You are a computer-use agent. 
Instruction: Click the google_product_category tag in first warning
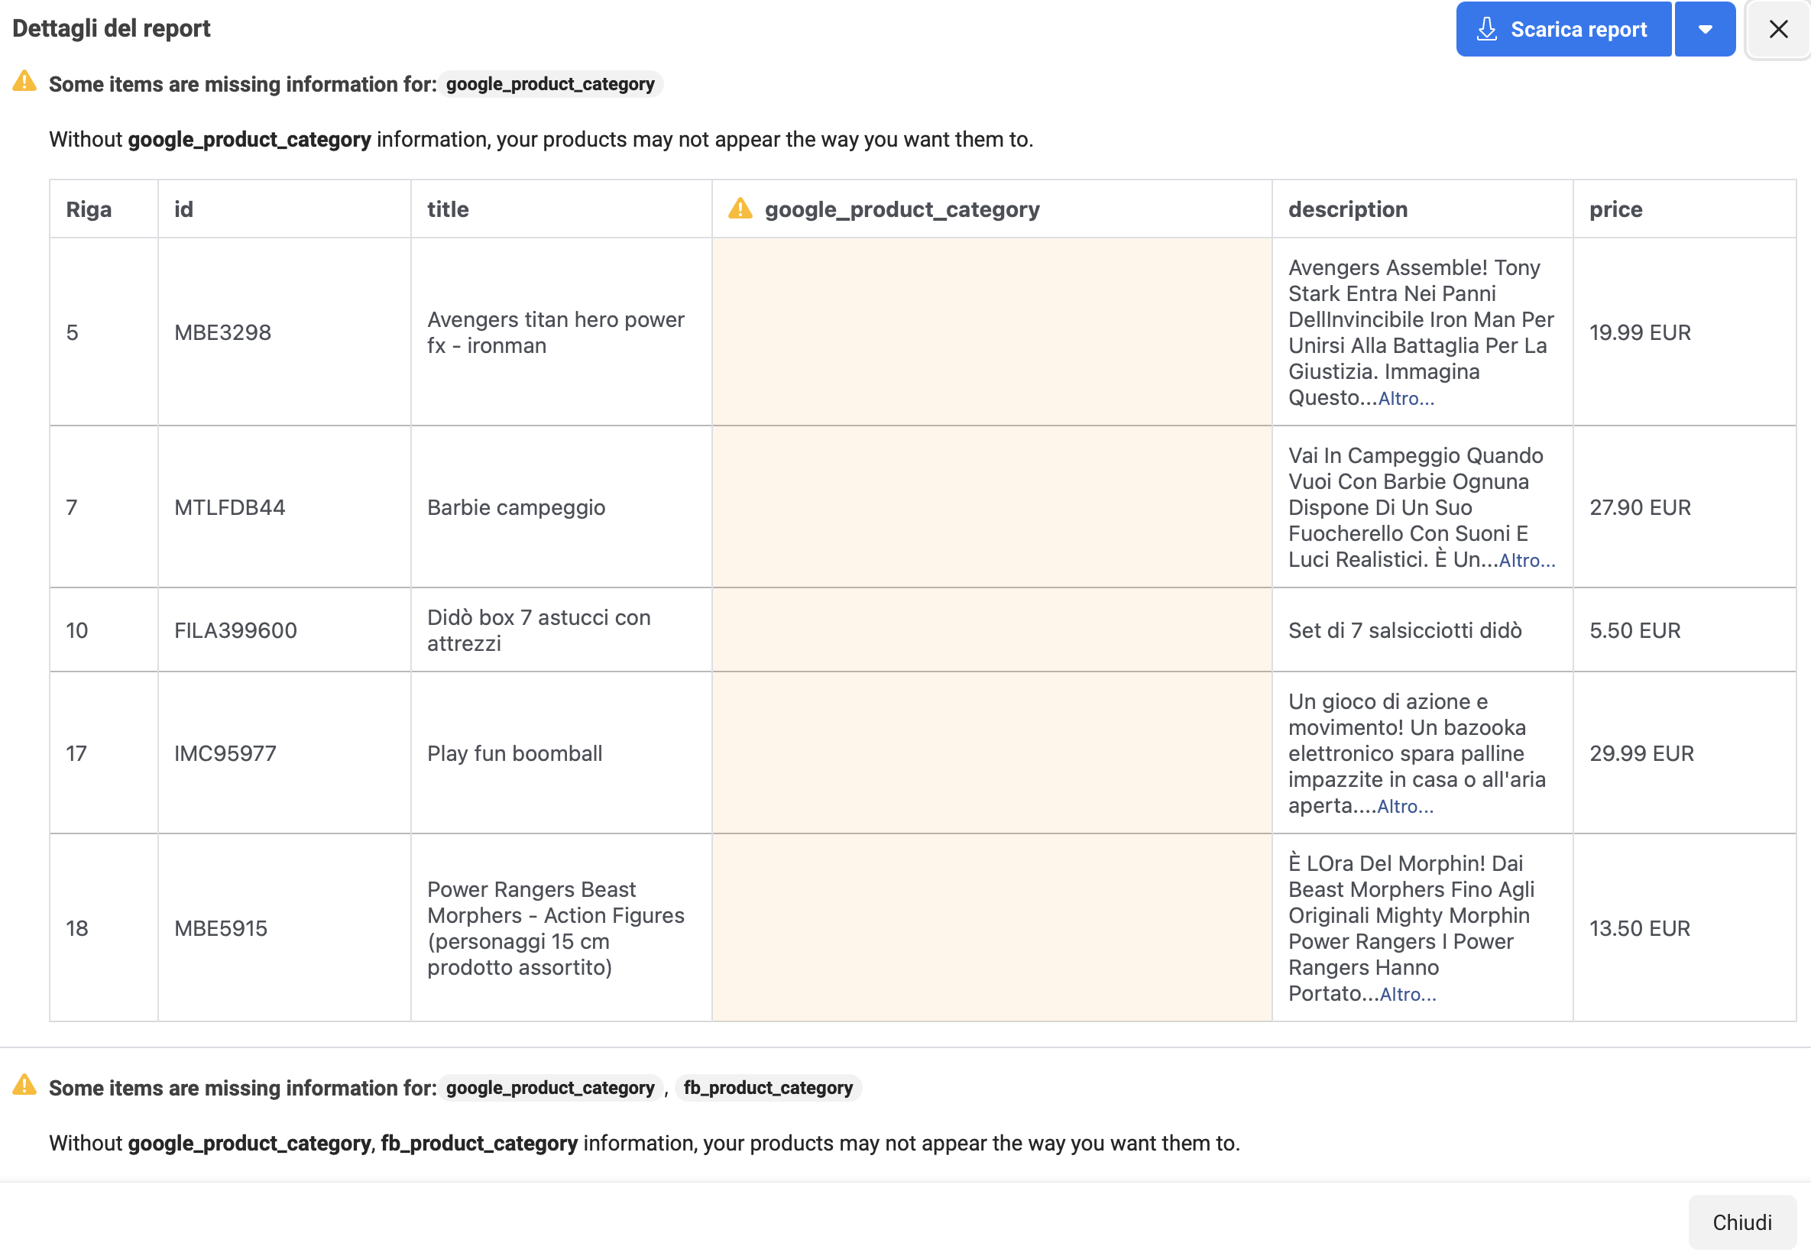(x=549, y=84)
